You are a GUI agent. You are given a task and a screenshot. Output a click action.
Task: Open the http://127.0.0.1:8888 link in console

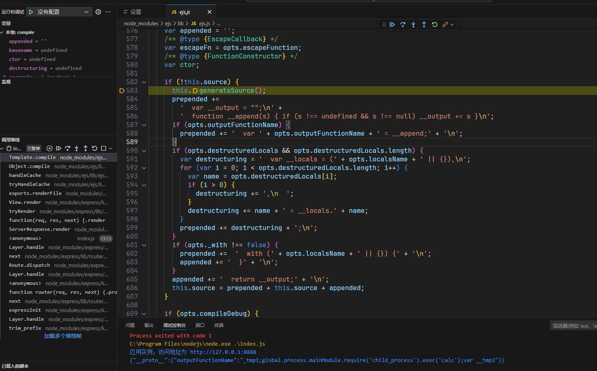223,352
